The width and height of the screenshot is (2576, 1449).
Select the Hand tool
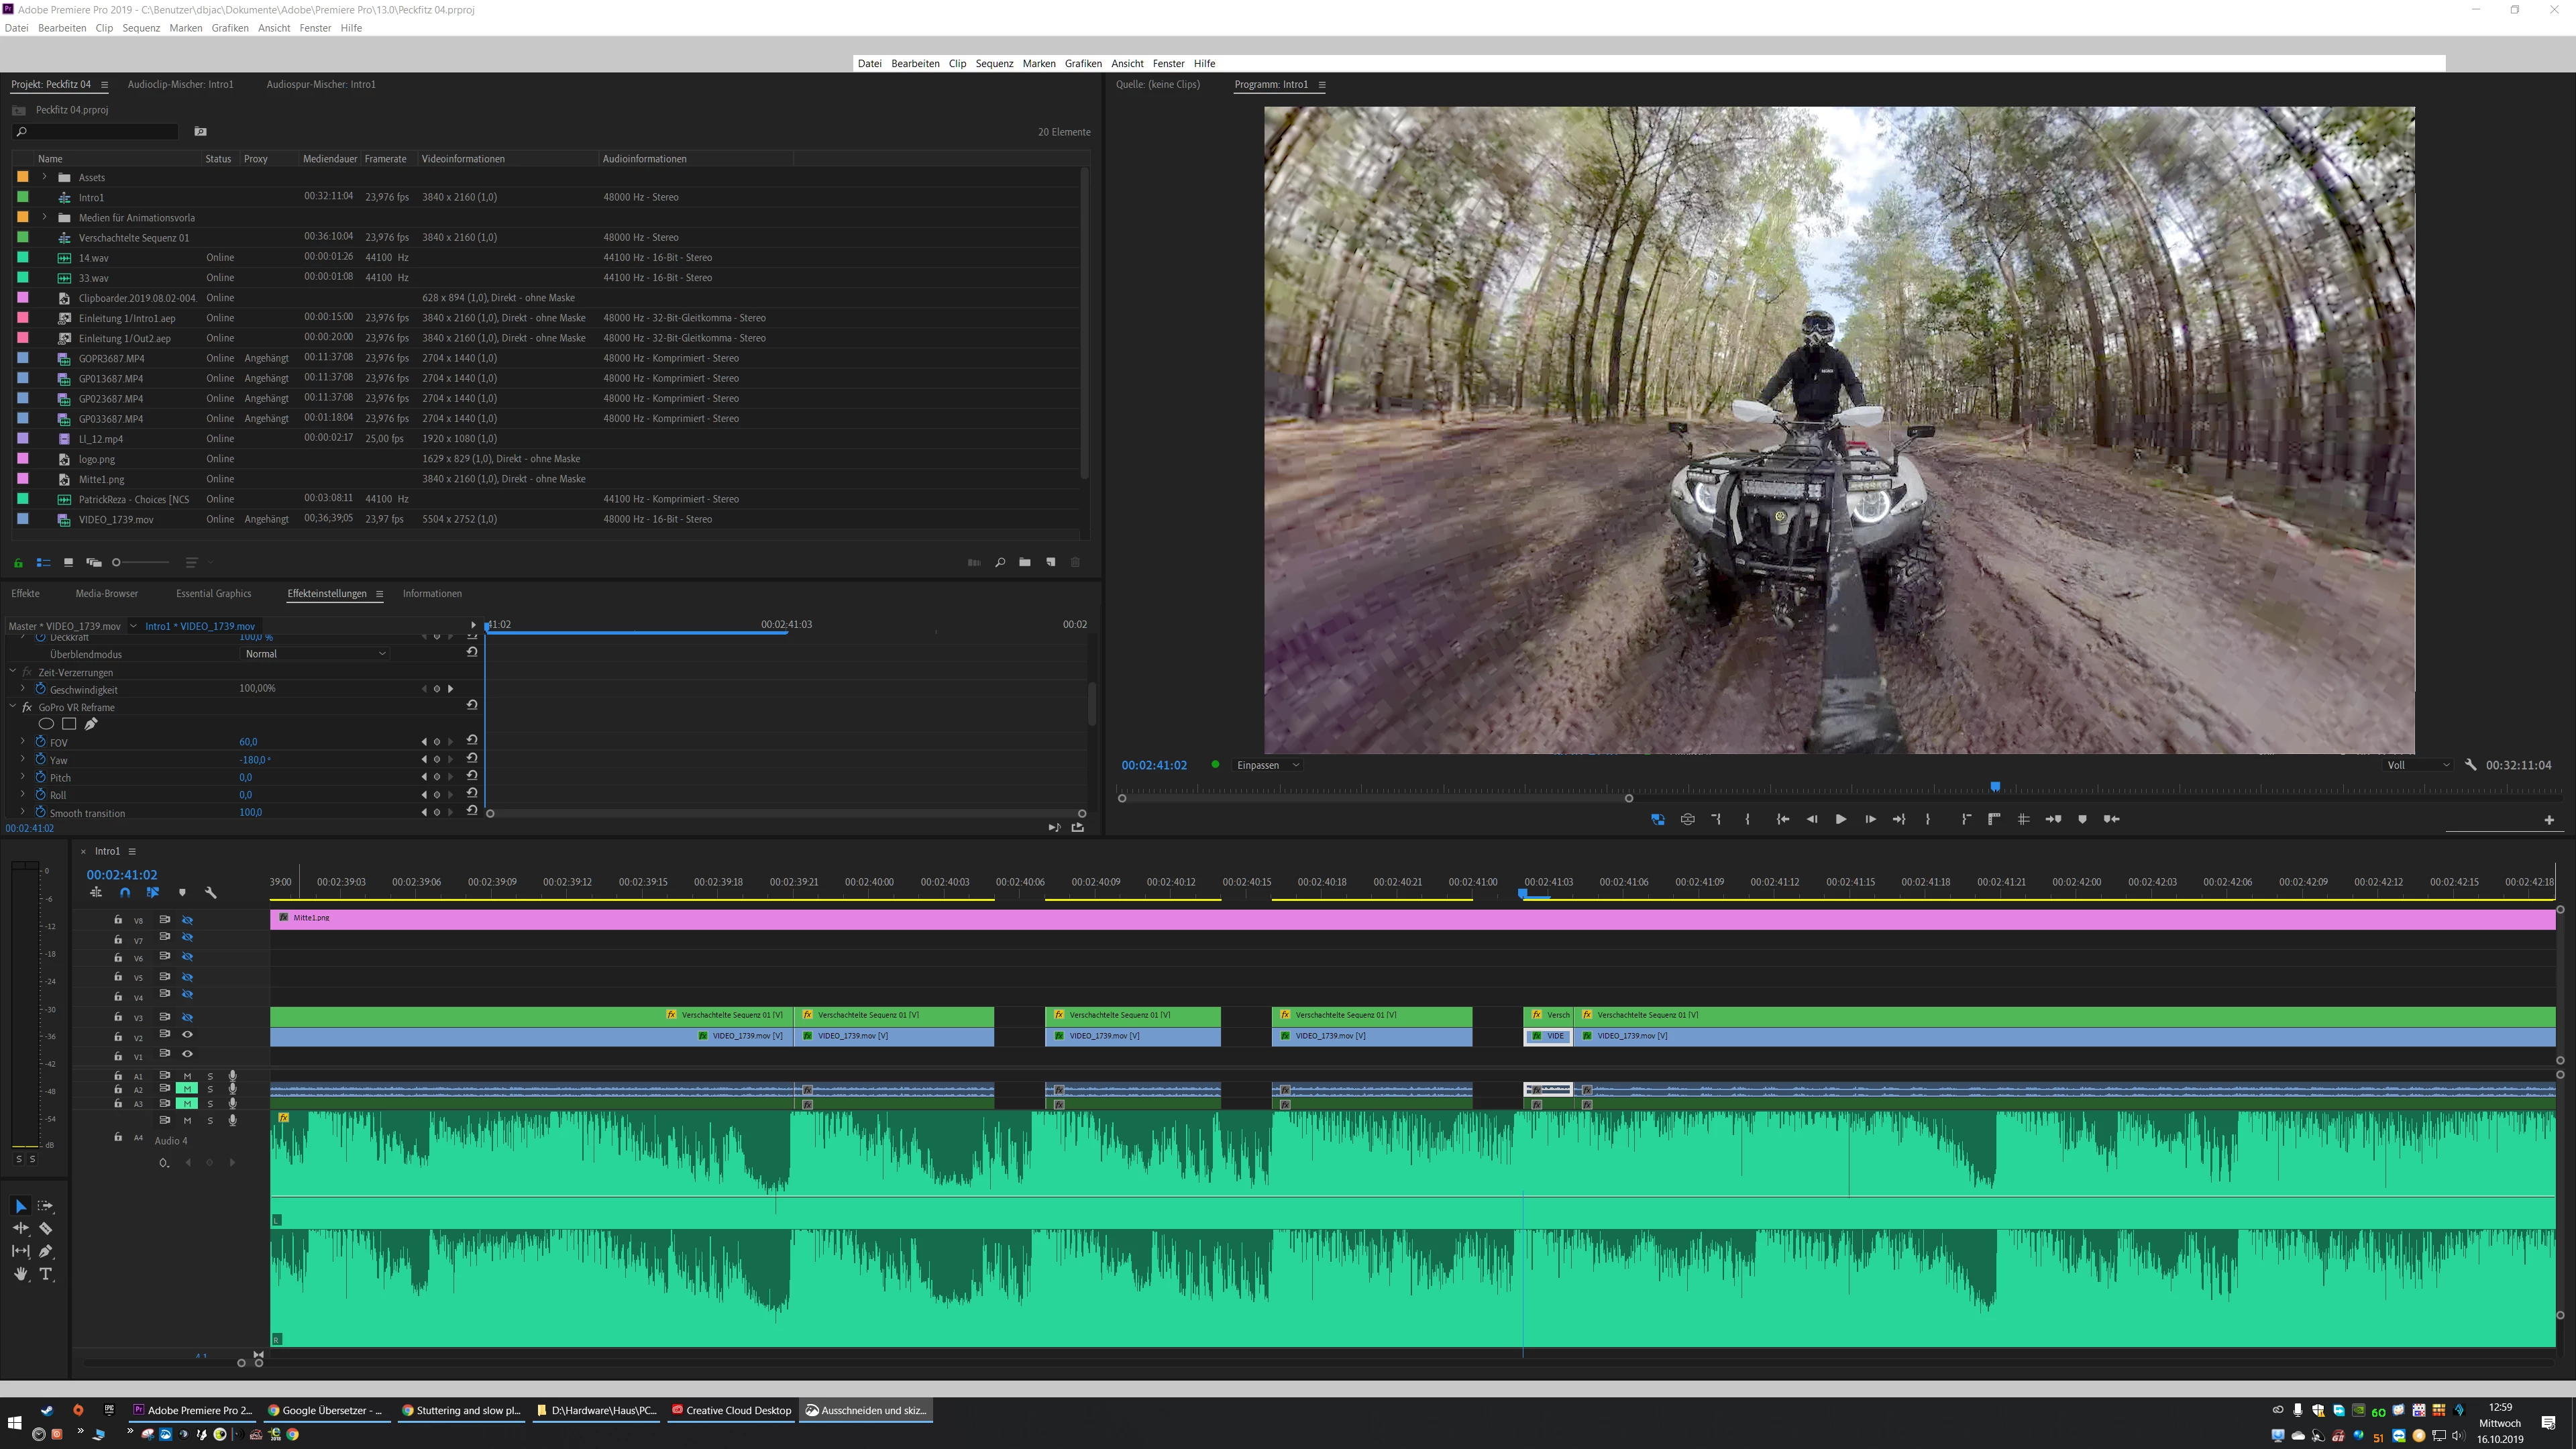(20, 1274)
